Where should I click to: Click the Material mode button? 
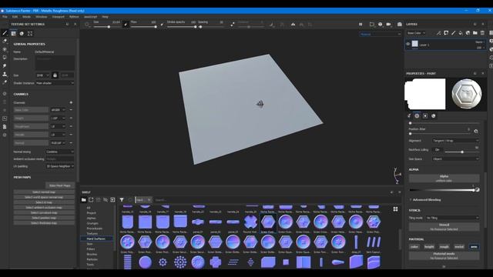click(x=444, y=255)
